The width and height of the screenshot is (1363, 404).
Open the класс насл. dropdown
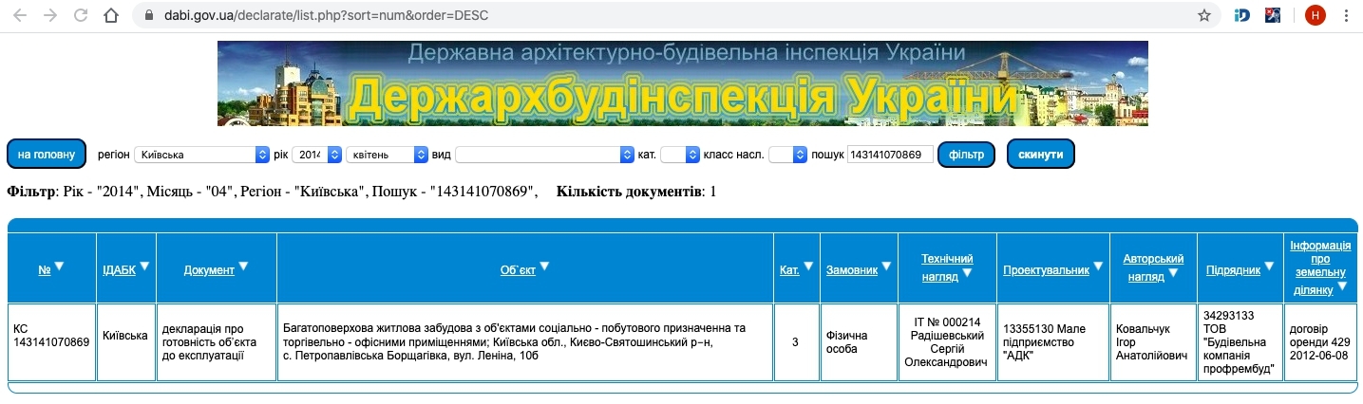click(787, 155)
